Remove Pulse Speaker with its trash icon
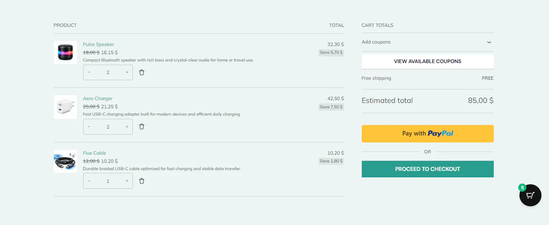This screenshot has width=550, height=225. click(x=142, y=72)
